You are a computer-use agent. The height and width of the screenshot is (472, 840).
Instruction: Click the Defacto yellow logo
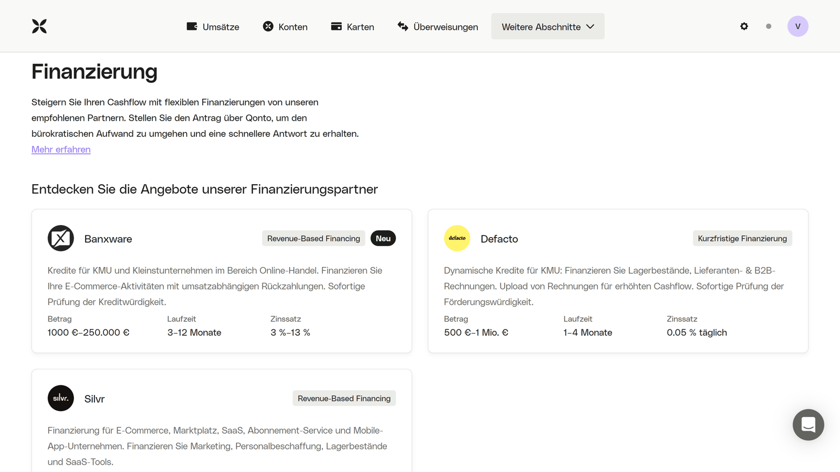click(457, 238)
